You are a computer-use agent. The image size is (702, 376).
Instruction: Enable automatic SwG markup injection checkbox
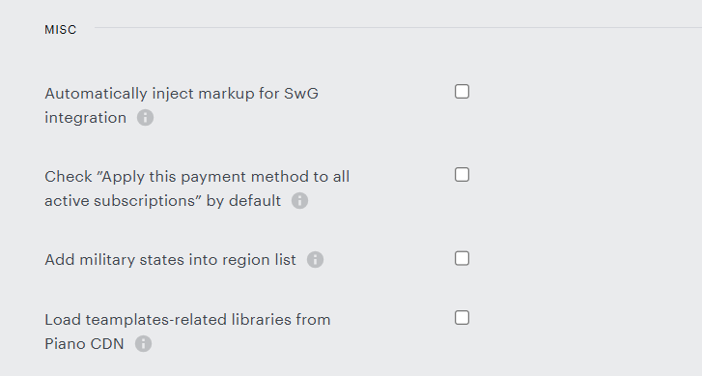(462, 92)
